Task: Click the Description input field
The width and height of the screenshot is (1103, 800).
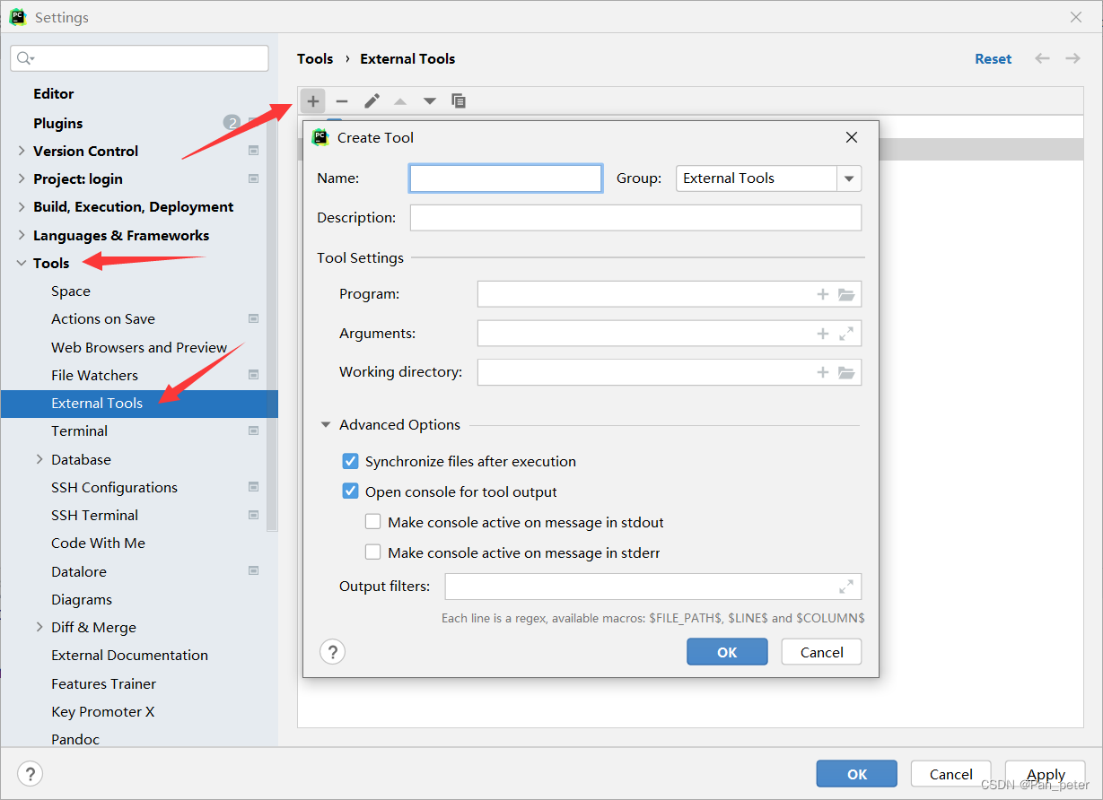Action: click(x=635, y=218)
